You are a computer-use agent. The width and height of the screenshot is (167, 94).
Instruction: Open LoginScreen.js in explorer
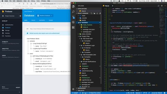coord(86,80)
